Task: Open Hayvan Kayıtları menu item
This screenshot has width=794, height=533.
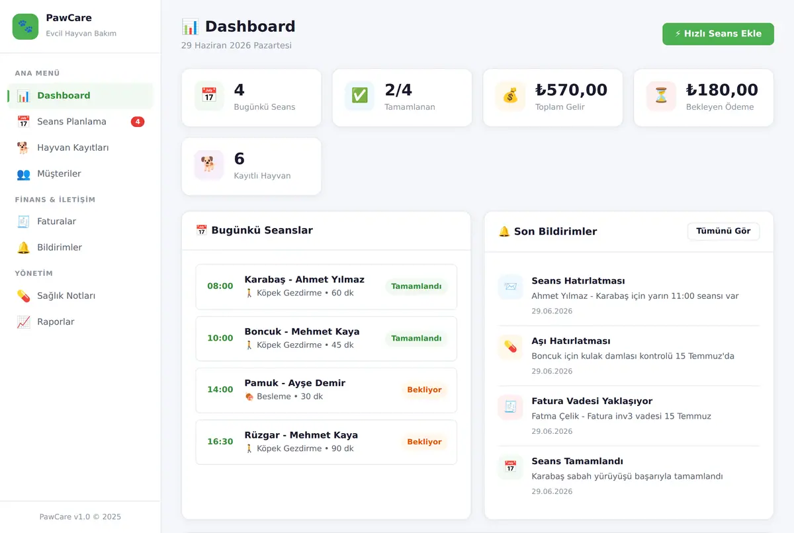Action: (80, 147)
